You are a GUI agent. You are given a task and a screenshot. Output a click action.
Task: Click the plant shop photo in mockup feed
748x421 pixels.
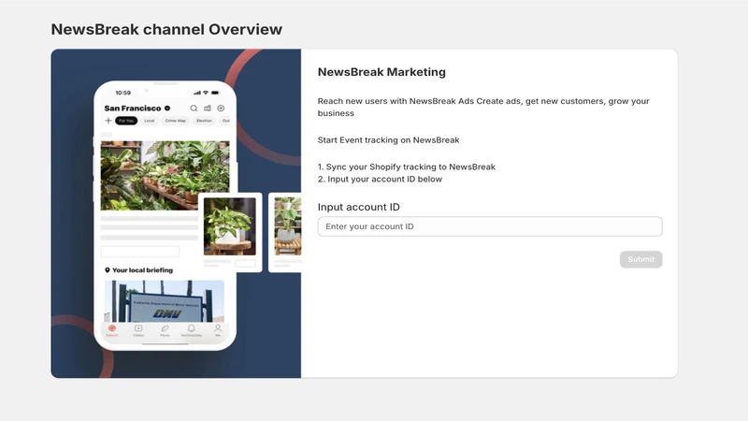coord(165,175)
